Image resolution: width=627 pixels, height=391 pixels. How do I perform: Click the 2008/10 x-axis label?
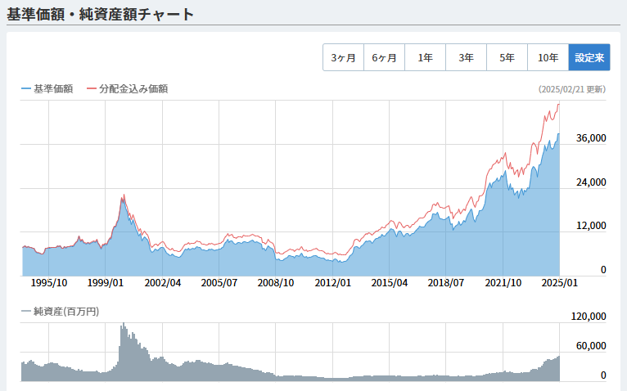(276, 283)
